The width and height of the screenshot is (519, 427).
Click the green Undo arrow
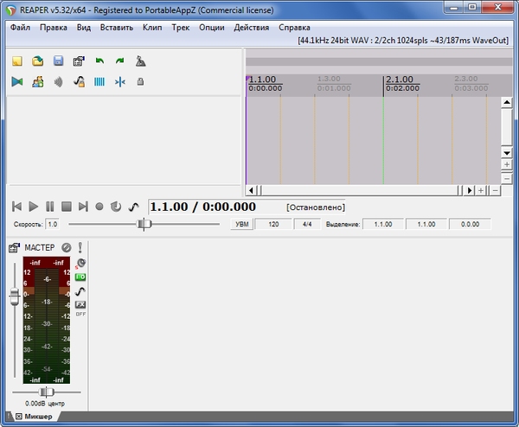(99, 61)
